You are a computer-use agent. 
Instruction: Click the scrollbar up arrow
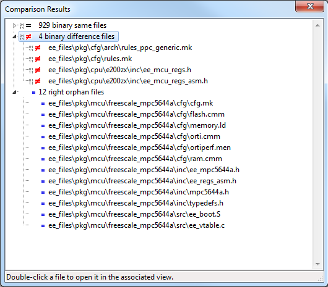click(x=317, y=25)
